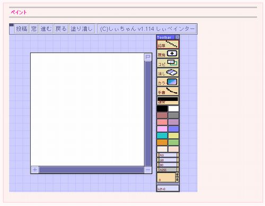The image size is (265, 206).
Task: Click the black line-style preview box
Action: point(168,100)
